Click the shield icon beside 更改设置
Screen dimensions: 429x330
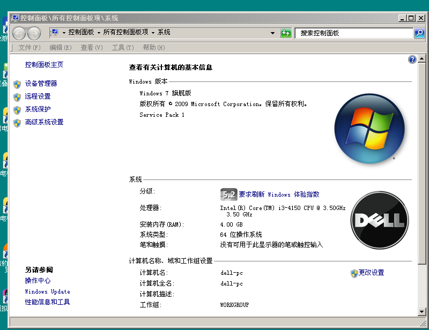(x=354, y=273)
